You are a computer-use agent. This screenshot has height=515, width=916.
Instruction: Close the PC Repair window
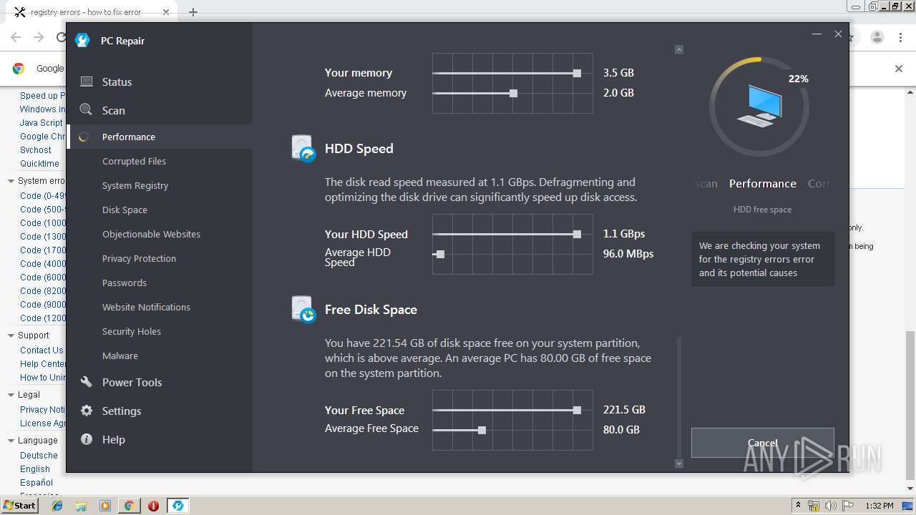point(838,34)
